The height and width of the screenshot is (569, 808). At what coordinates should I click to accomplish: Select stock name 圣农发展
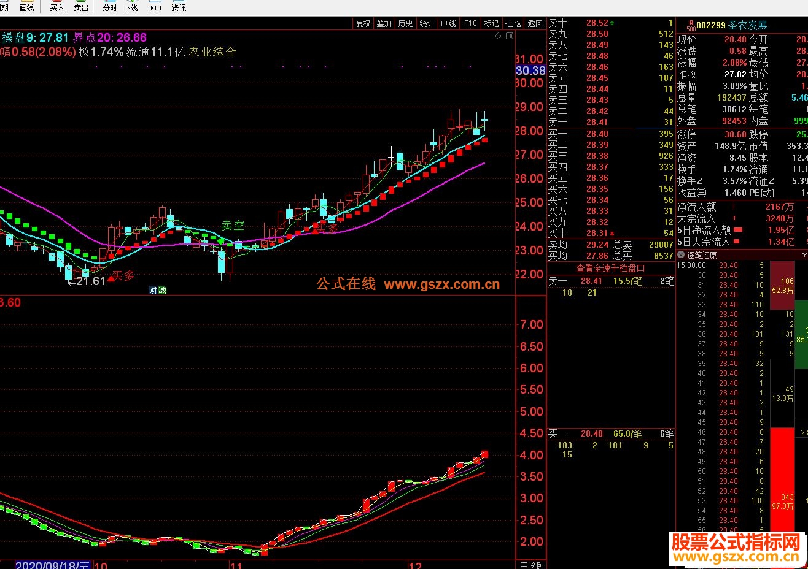click(x=748, y=25)
